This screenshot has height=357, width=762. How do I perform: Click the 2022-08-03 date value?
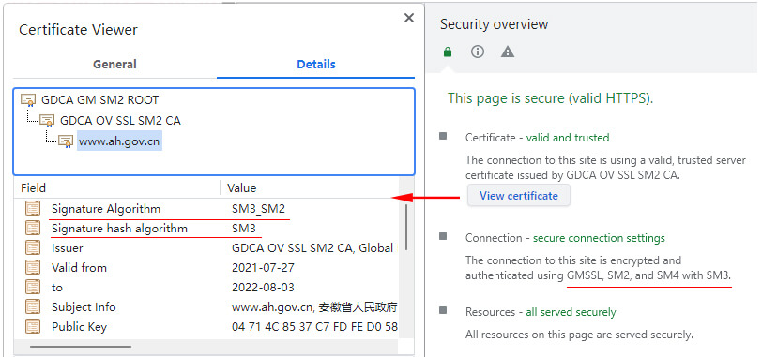pyautogui.click(x=263, y=287)
